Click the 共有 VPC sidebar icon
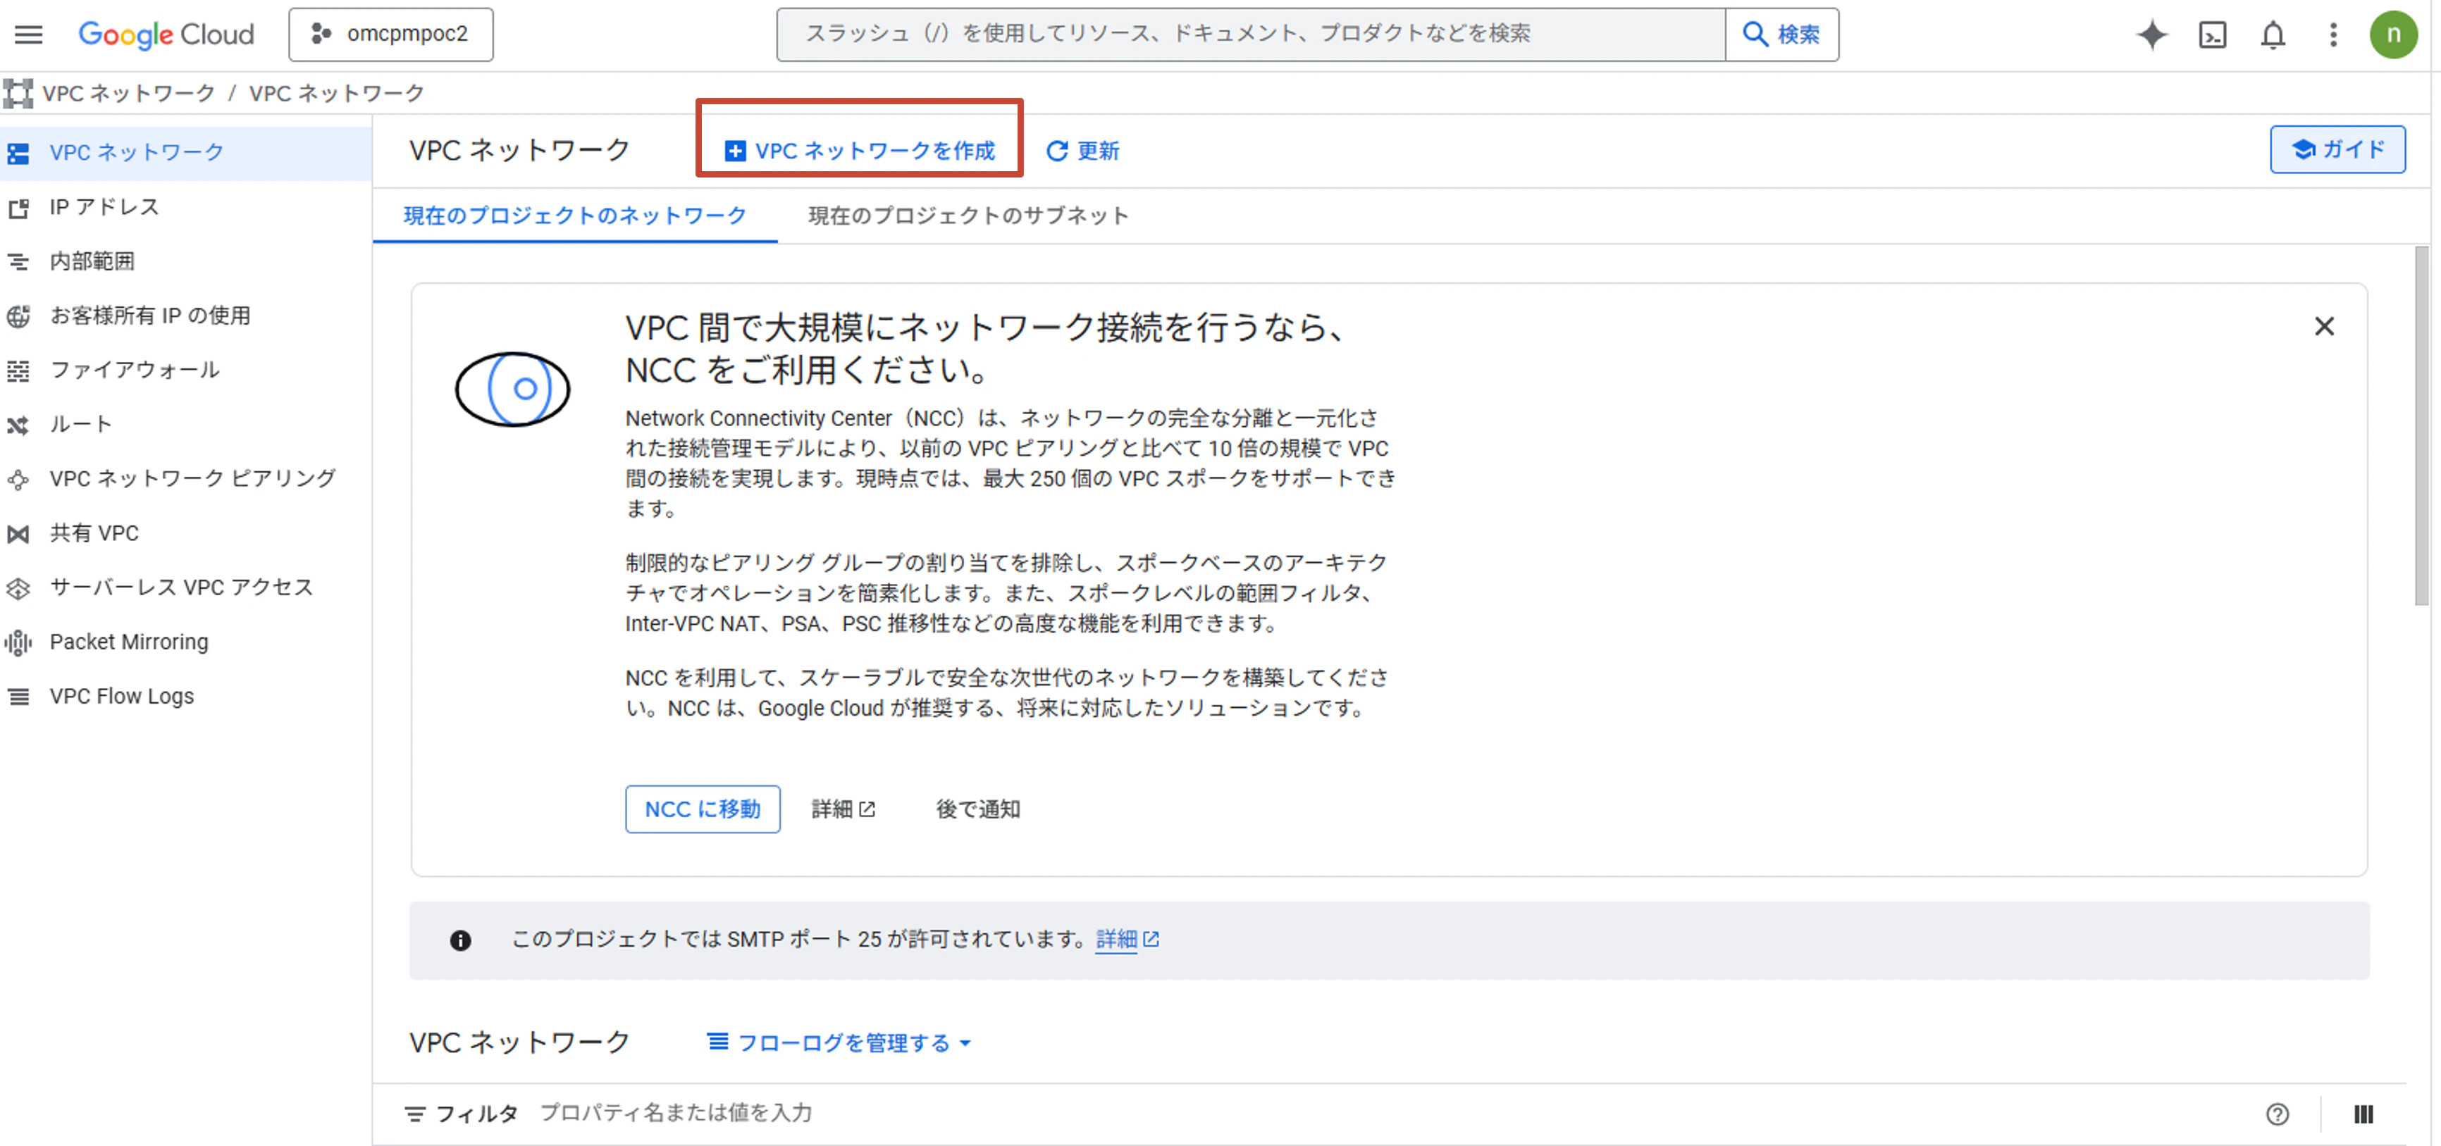The height and width of the screenshot is (1146, 2441). pos(18,534)
